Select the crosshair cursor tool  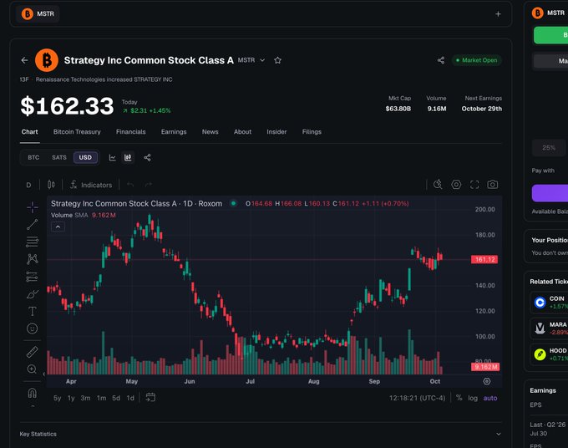33,207
